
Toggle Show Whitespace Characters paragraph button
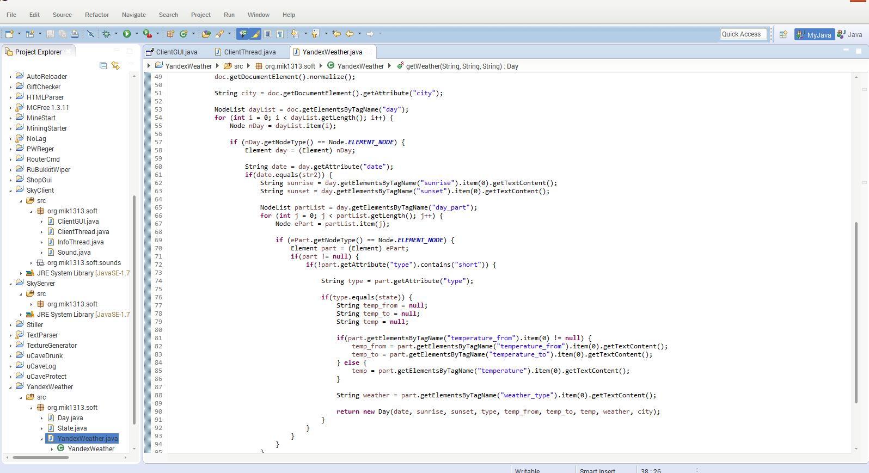(x=279, y=34)
